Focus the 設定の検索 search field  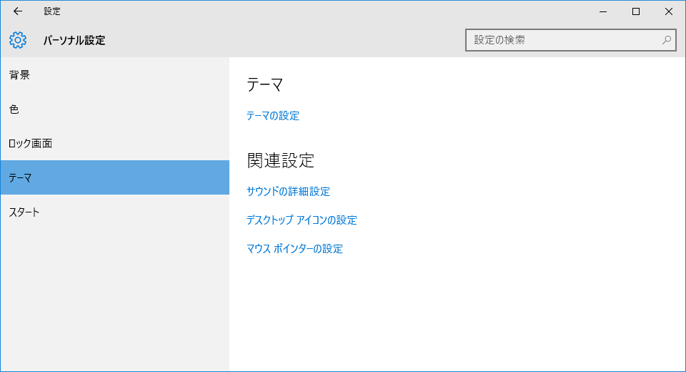(x=565, y=40)
